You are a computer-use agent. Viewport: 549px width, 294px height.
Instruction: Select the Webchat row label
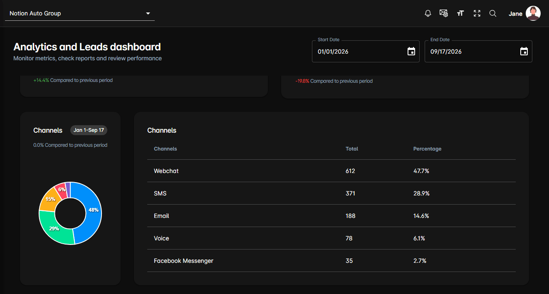click(166, 171)
